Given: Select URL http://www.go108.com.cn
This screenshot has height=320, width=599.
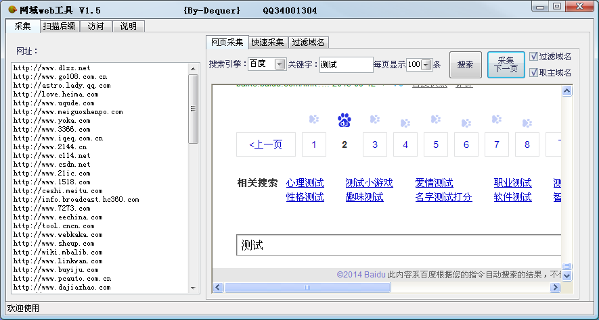Looking at the screenshot, I should 60,76.
